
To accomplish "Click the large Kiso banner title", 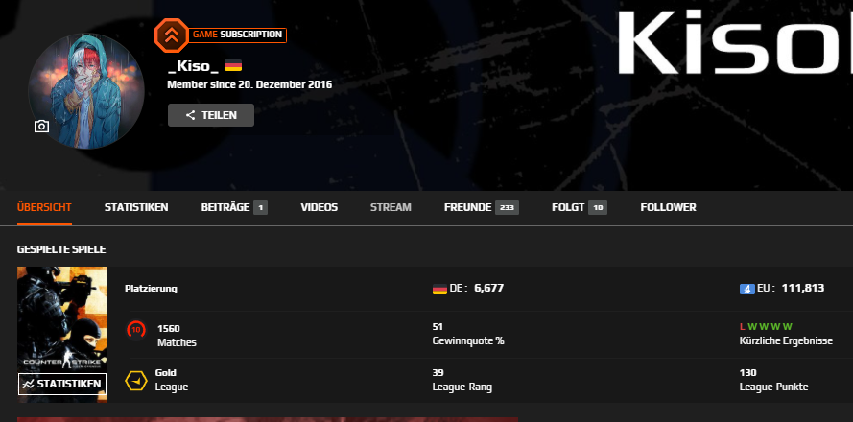I will (x=735, y=42).
